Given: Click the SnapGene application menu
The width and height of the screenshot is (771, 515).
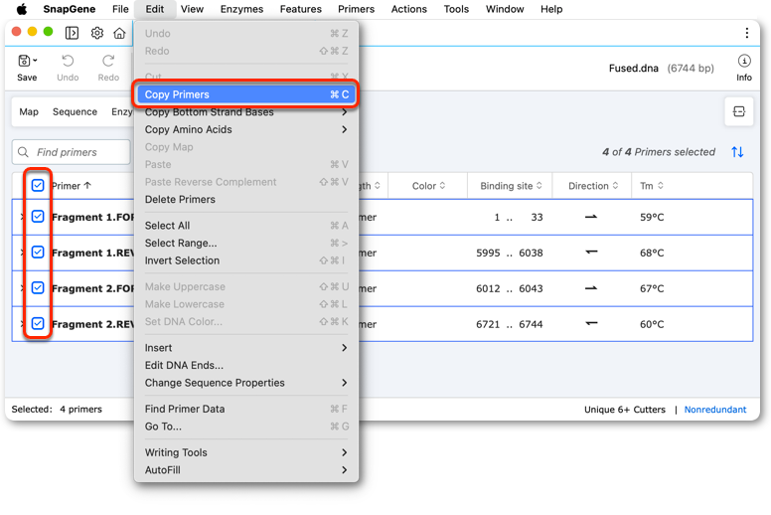Looking at the screenshot, I should pos(70,9).
